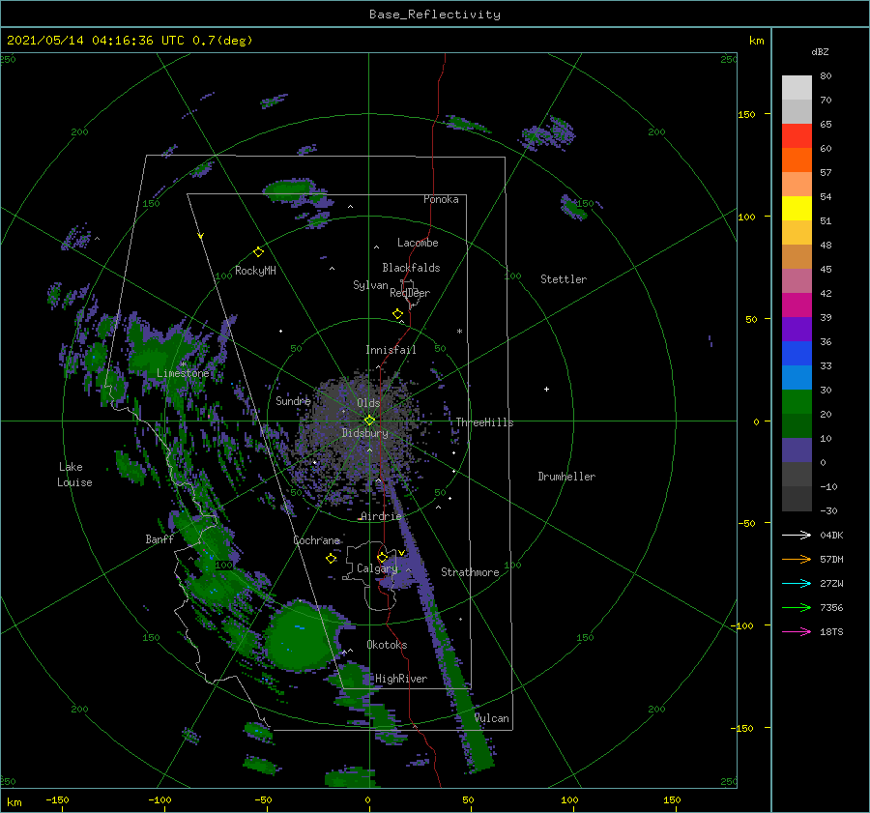Click the RedDeer city label
This screenshot has height=813, width=870.
coord(410,293)
